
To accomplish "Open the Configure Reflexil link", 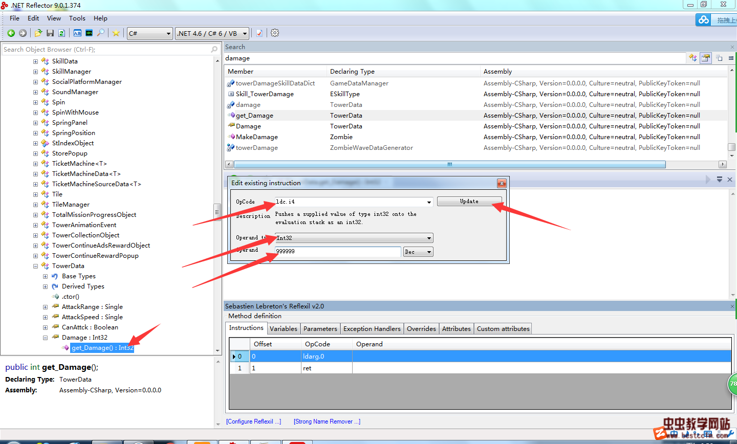I will click(254, 422).
